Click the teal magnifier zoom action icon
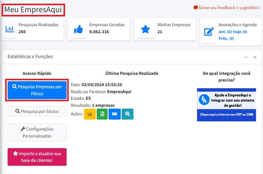The height and width of the screenshot is (174, 263). click(x=127, y=114)
